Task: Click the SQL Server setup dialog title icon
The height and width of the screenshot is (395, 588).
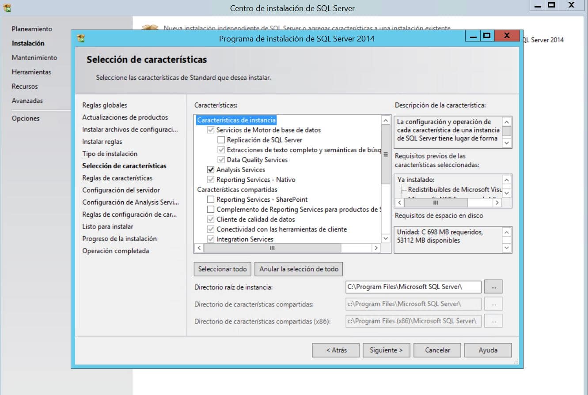Action: point(81,38)
